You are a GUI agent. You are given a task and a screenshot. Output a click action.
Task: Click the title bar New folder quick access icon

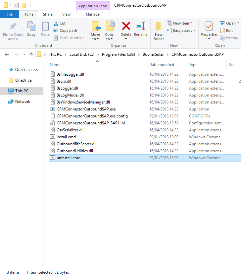tap(24, 5)
